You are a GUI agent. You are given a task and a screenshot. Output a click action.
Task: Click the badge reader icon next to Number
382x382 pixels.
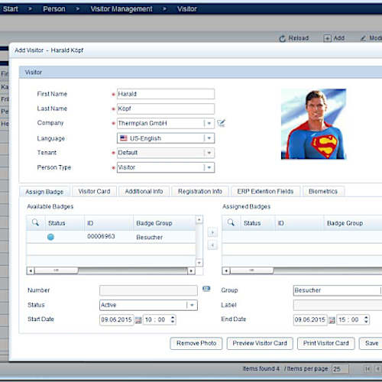coord(206,289)
